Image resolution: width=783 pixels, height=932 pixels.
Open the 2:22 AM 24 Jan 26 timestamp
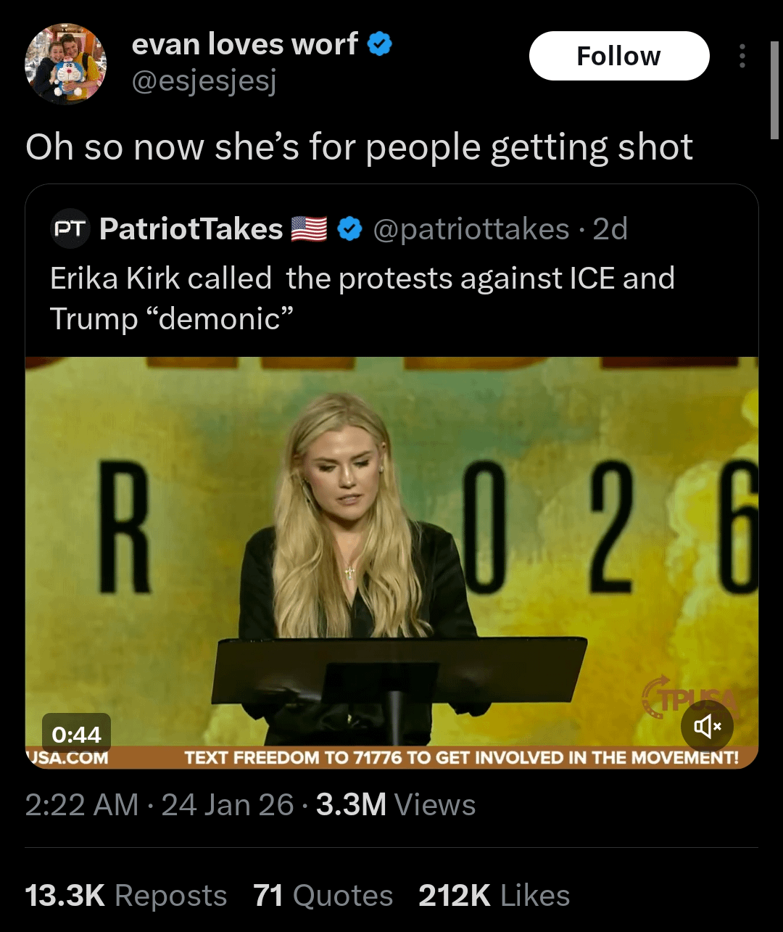pos(159,804)
